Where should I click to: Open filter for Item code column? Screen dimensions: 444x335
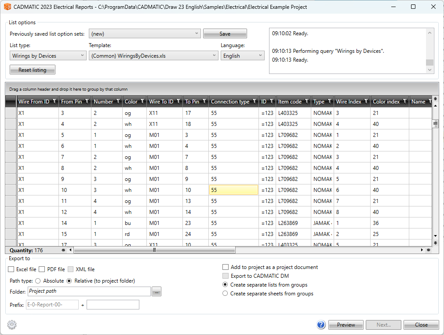tap(306, 101)
